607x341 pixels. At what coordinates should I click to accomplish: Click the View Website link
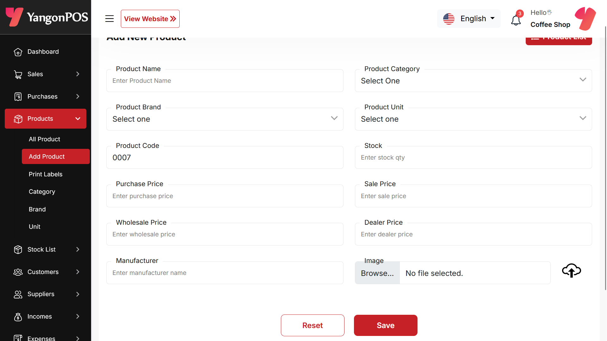pyautogui.click(x=150, y=19)
